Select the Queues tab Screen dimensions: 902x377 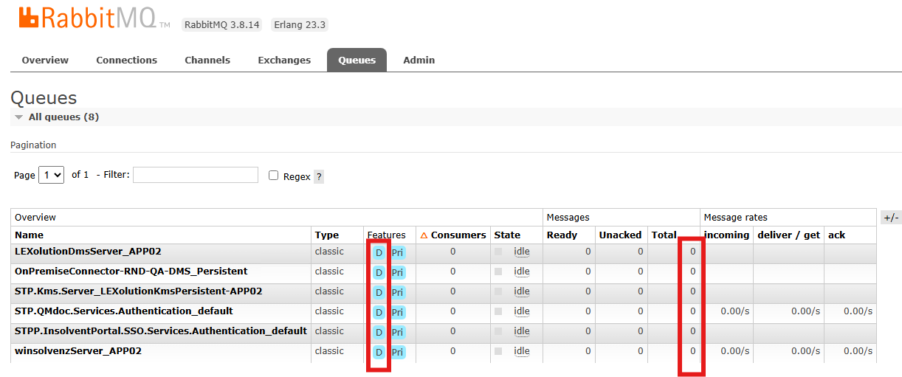click(357, 60)
